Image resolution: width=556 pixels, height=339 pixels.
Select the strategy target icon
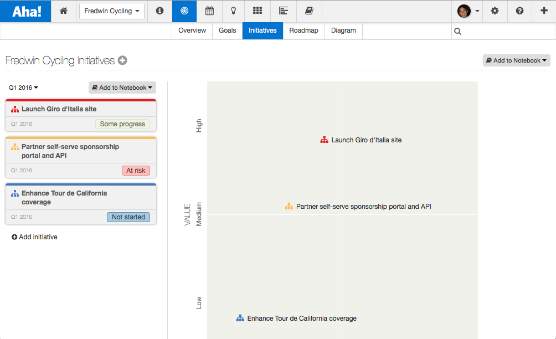(x=184, y=11)
